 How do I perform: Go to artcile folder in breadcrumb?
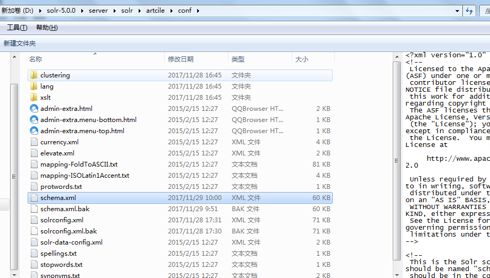point(155,11)
